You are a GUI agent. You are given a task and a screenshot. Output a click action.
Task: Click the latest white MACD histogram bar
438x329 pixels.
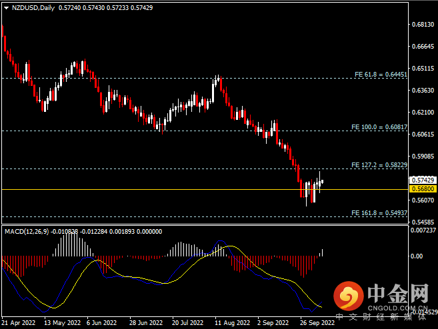[x=323, y=253]
